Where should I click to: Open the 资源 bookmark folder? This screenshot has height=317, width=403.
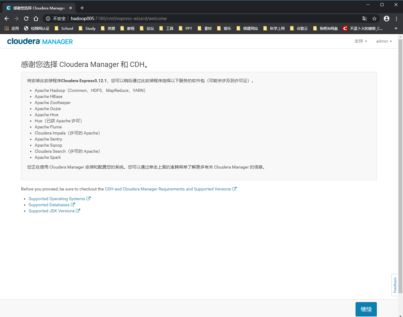(108, 28)
